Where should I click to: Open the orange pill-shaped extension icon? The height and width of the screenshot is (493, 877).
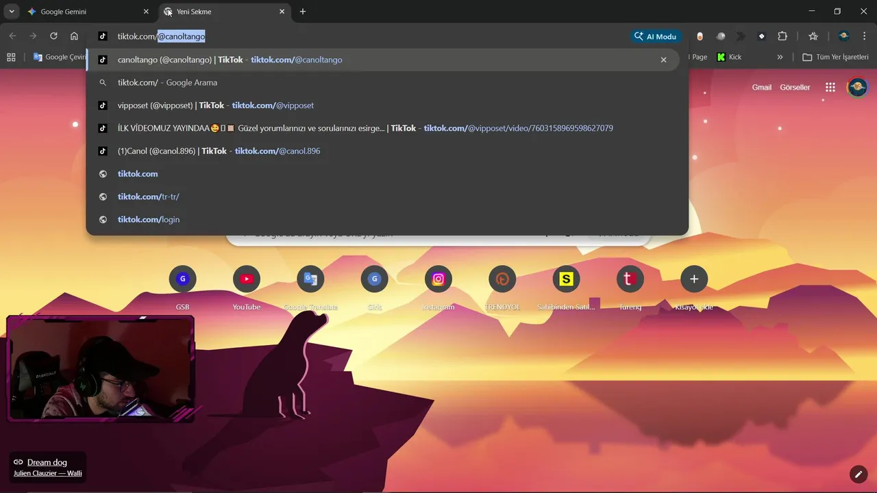tap(700, 36)
